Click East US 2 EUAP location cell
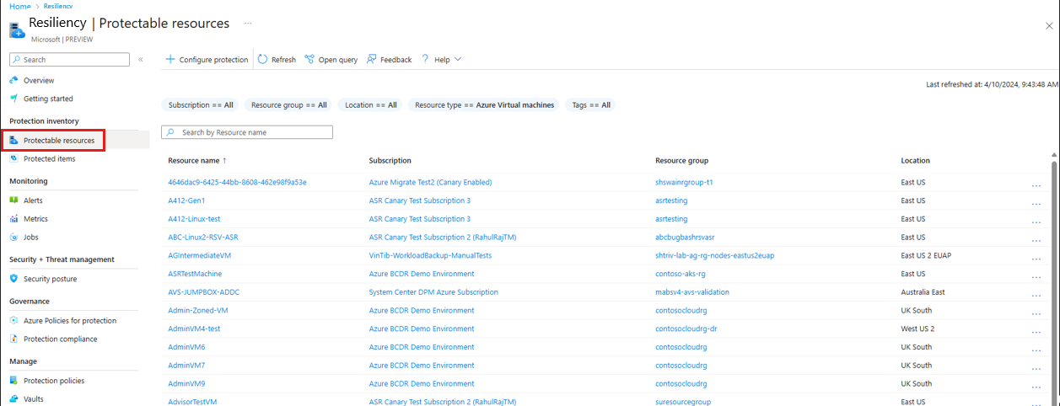The width and height of the screenshot is (1060, 406). (x=928, y=255)
